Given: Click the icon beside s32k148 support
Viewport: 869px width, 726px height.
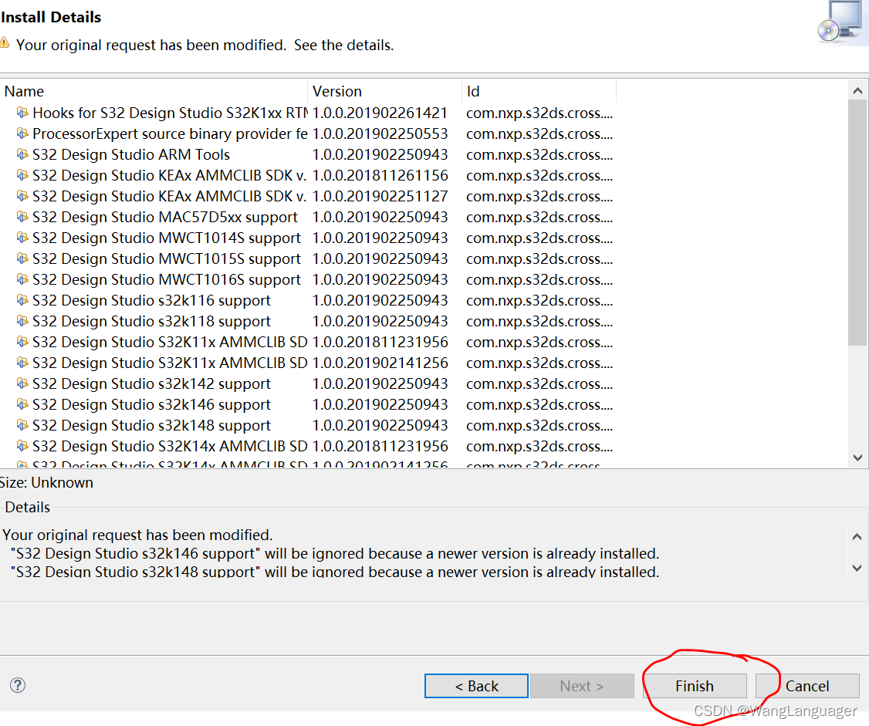Looking at the screenshot, I should [x=22, y=425].
